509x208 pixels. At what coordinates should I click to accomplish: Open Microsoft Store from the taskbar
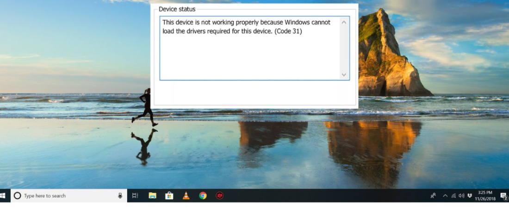[169, 196]
